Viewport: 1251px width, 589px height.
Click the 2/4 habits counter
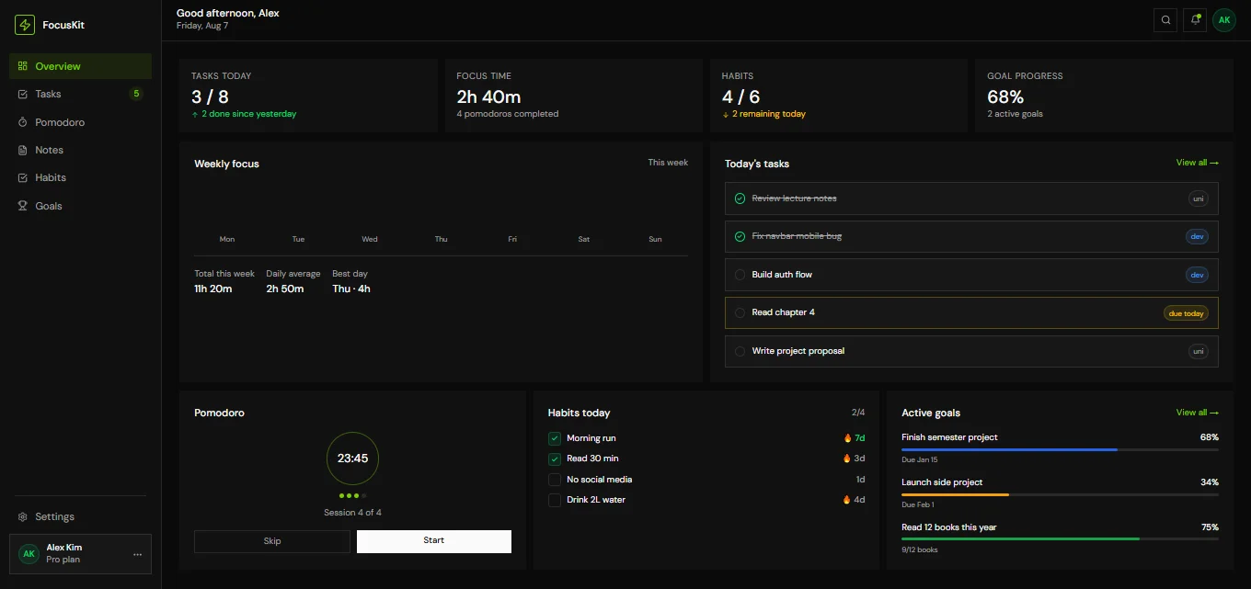[858, 413]
